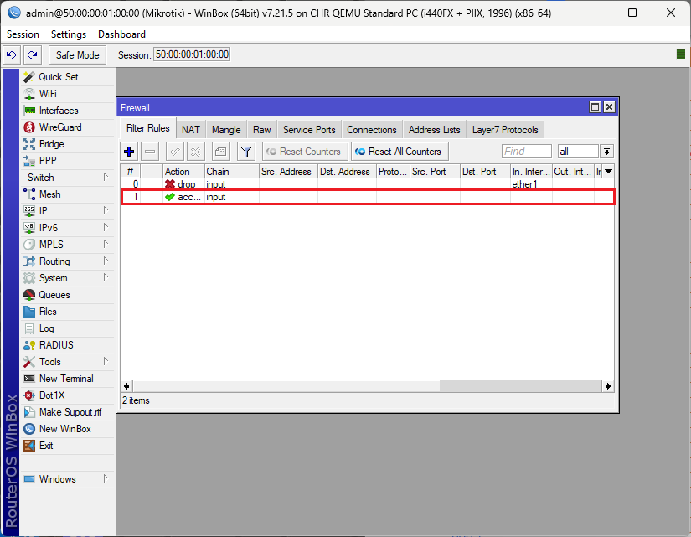
Task: Open Queues from the sidebar
Action: tap(67, 295)
